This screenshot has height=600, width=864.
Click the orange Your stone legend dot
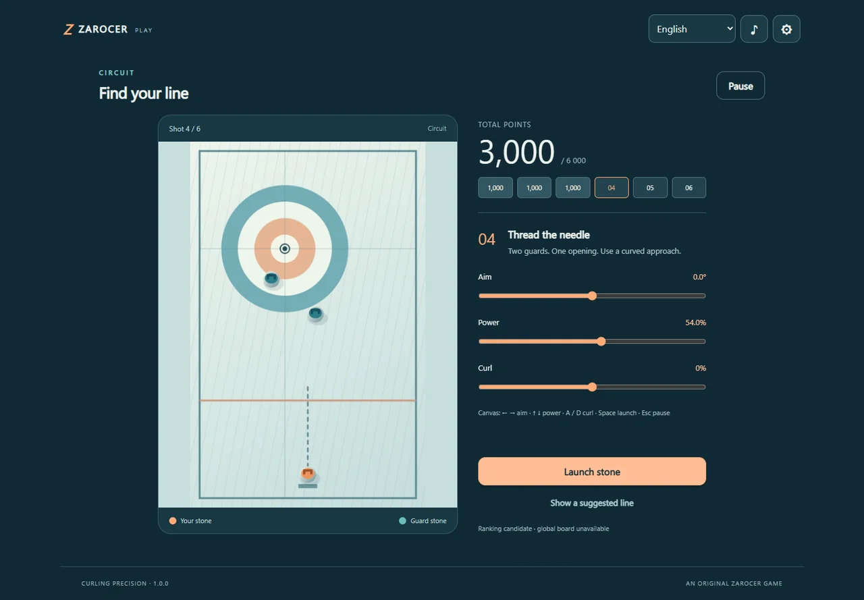point(173,521)
